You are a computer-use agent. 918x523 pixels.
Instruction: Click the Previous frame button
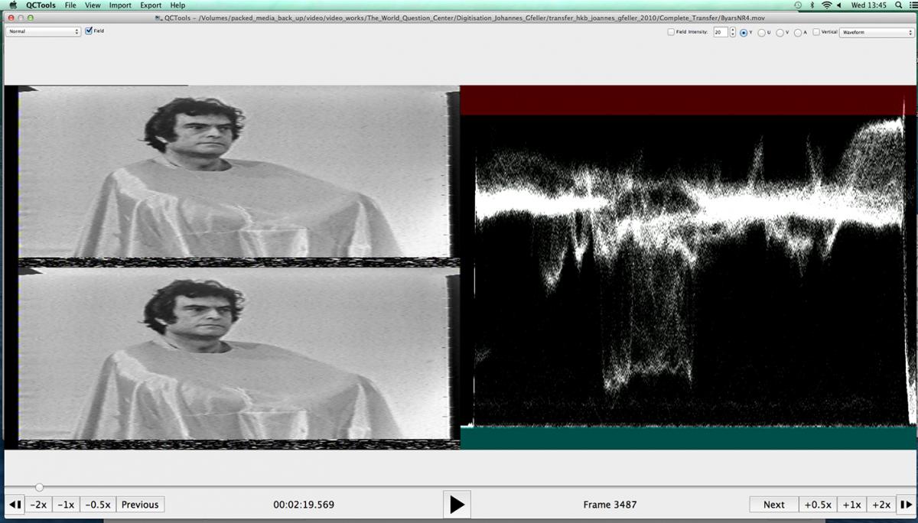140,505
